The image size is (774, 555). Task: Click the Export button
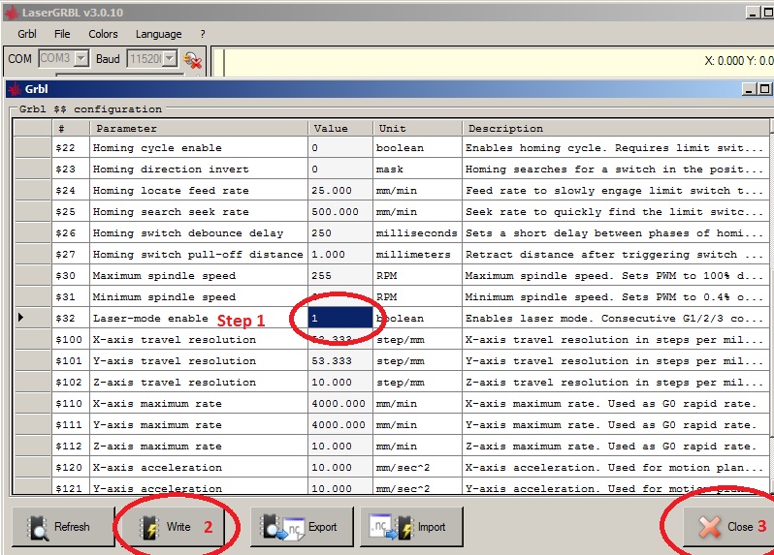[302, 527]
